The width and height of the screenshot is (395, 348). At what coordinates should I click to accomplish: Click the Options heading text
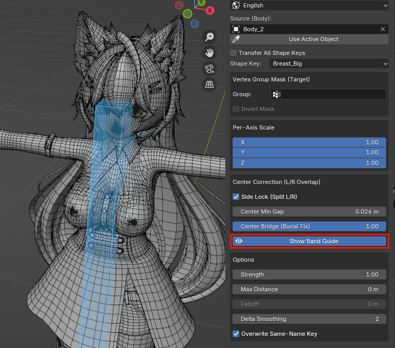click(x=243, y=260)
